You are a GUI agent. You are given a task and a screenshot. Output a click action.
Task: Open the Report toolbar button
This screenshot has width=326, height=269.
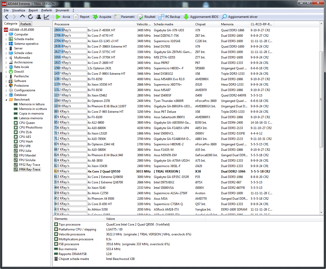coord(81,17)
